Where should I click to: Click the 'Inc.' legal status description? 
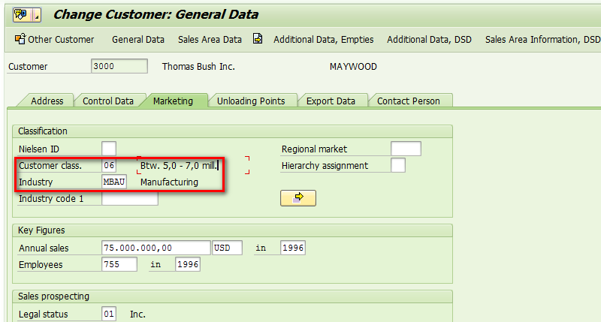(x=137, y=314)
